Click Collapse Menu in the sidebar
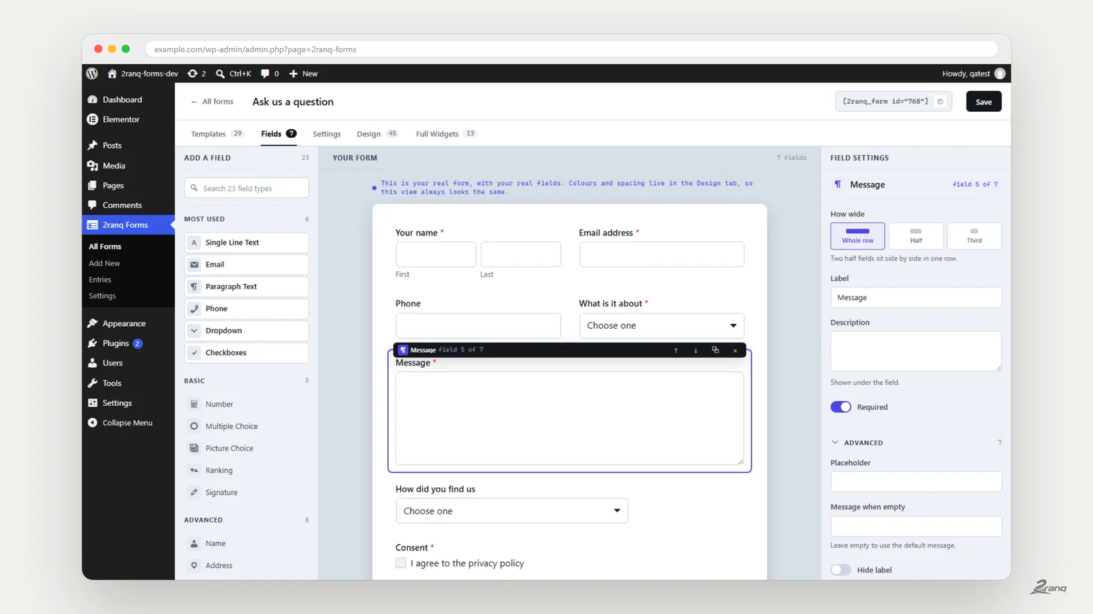The image size is (1093, 614). (128, 423)
